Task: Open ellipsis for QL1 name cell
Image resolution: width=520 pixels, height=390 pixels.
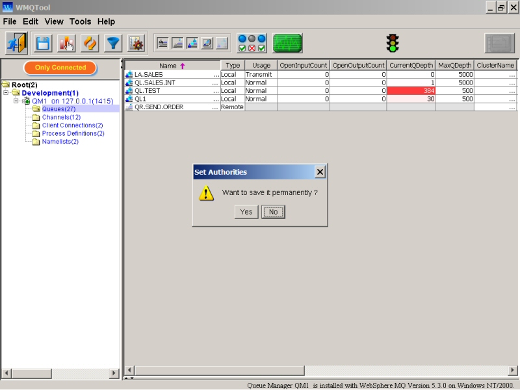Action: pyautogui.click(x=216, y=99)
